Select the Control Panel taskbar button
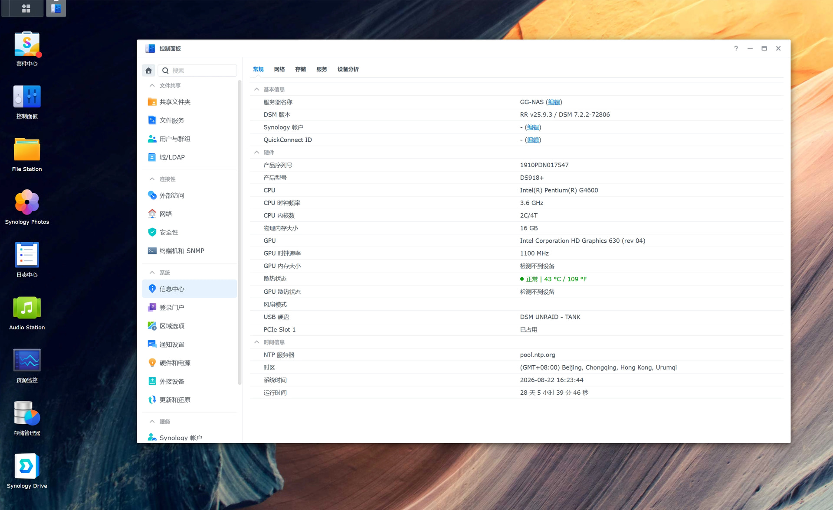Image resolution: width=833 pixels, height=510 pixels. tap(56, 8)
